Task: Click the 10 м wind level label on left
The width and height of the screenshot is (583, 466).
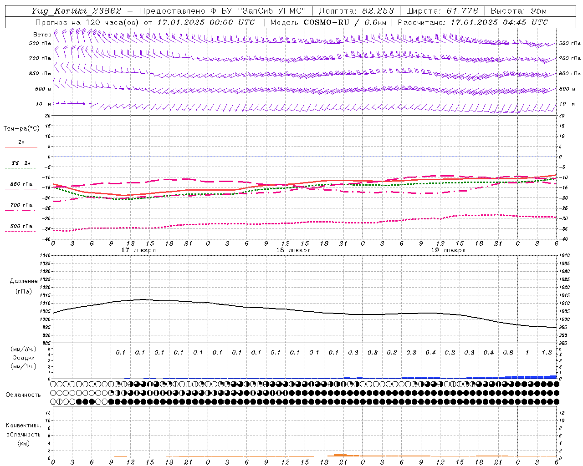Action: [44, 104]
